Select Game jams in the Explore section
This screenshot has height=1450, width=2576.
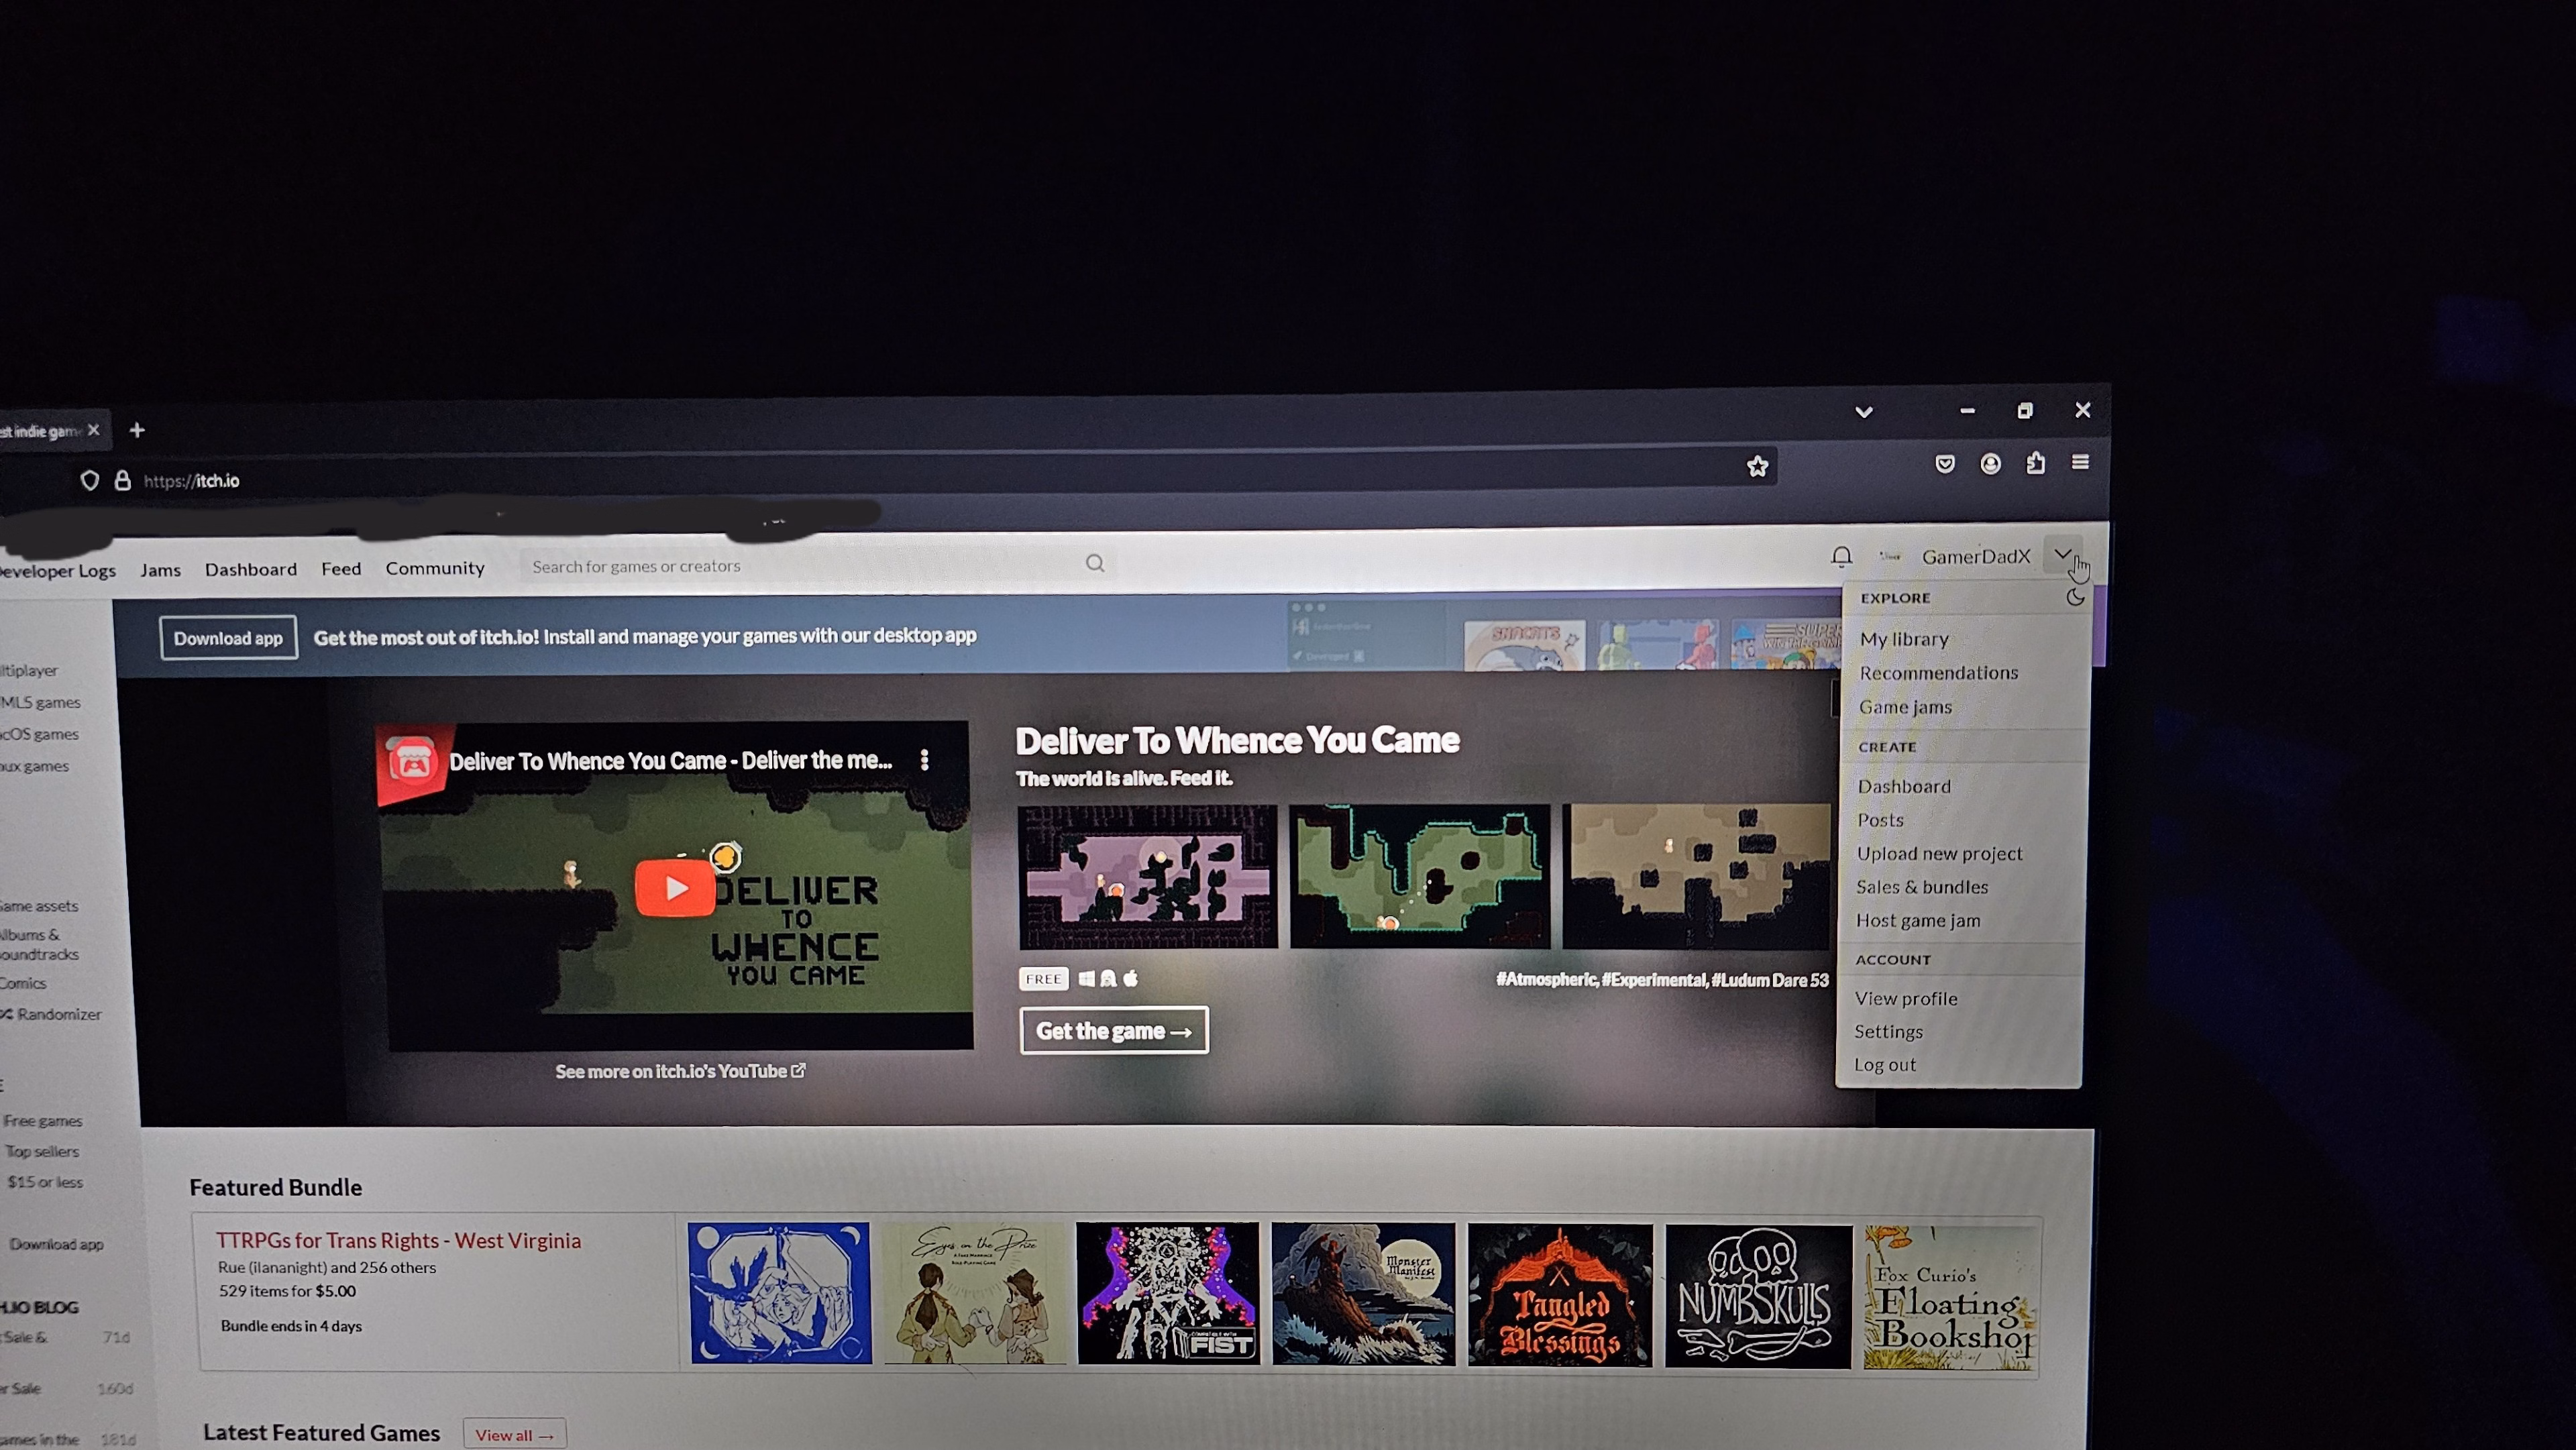[1905, 707]
